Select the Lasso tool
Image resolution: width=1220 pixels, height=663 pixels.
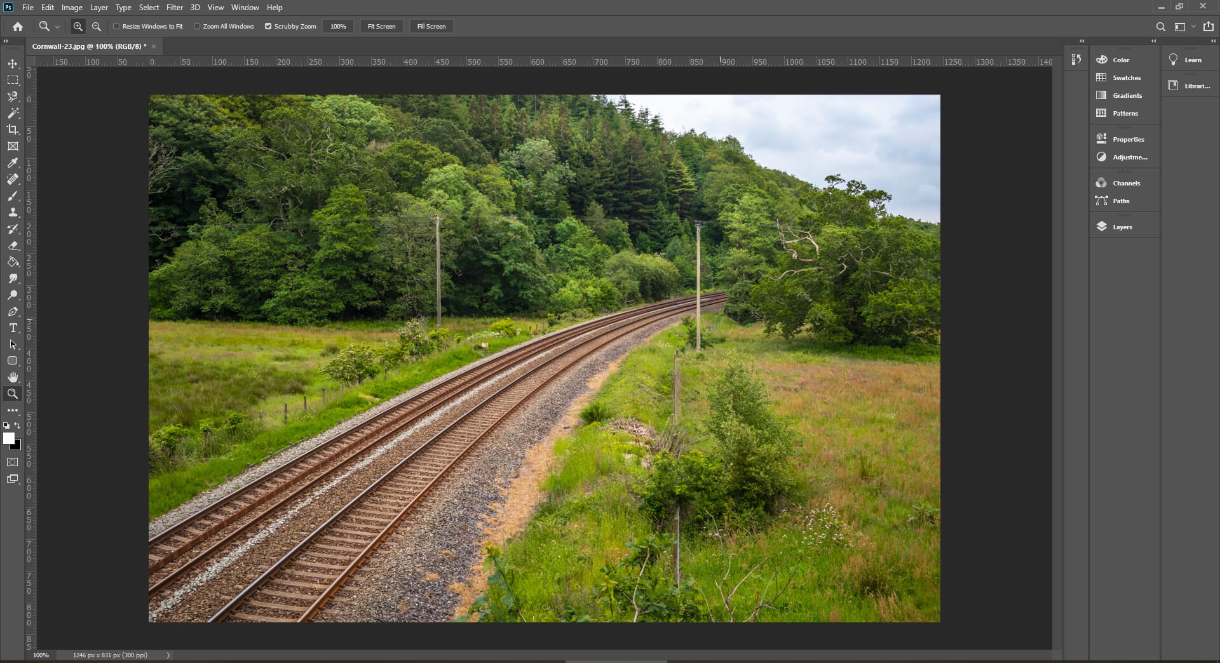(x=13, y=97)
